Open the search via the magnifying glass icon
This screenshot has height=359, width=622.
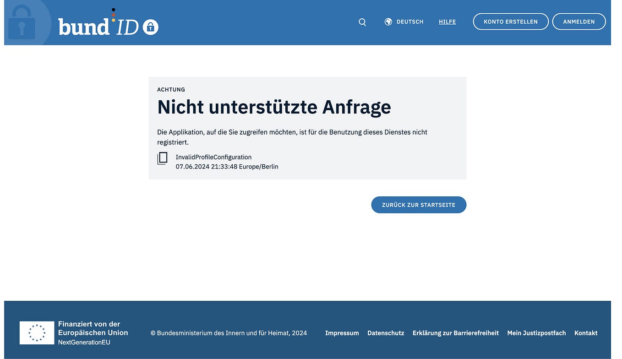click(362, 22)
